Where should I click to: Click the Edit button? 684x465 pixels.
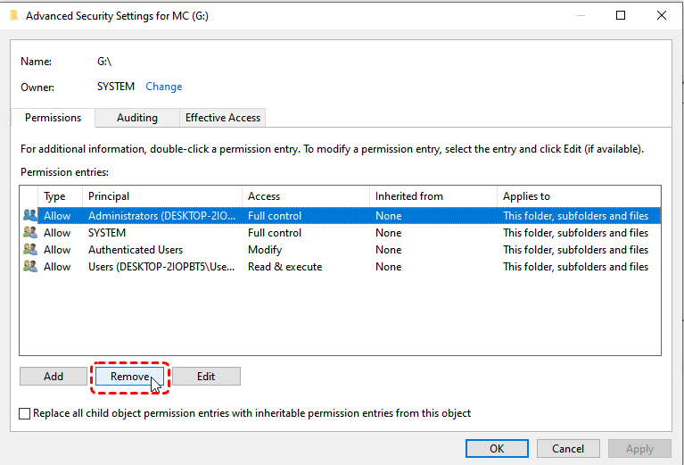206,377
